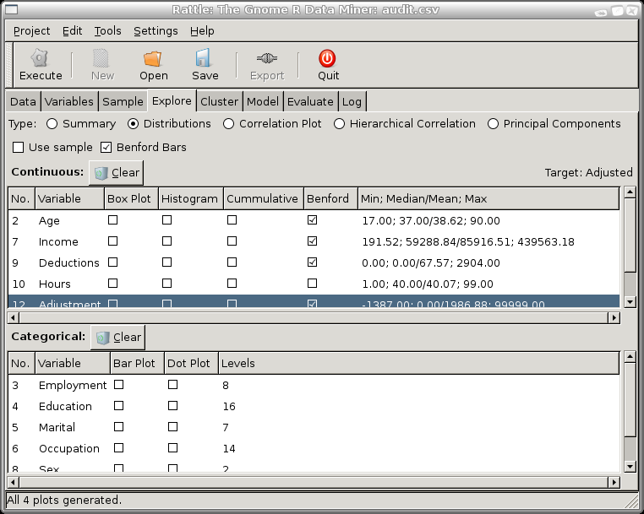Switch to the Variables tab

click(69, 102)
